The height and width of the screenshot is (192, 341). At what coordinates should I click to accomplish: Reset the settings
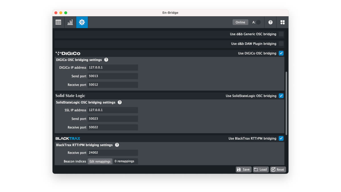click(x=278, y=170)
